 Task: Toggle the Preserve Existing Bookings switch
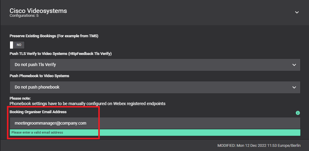point(17,45)
